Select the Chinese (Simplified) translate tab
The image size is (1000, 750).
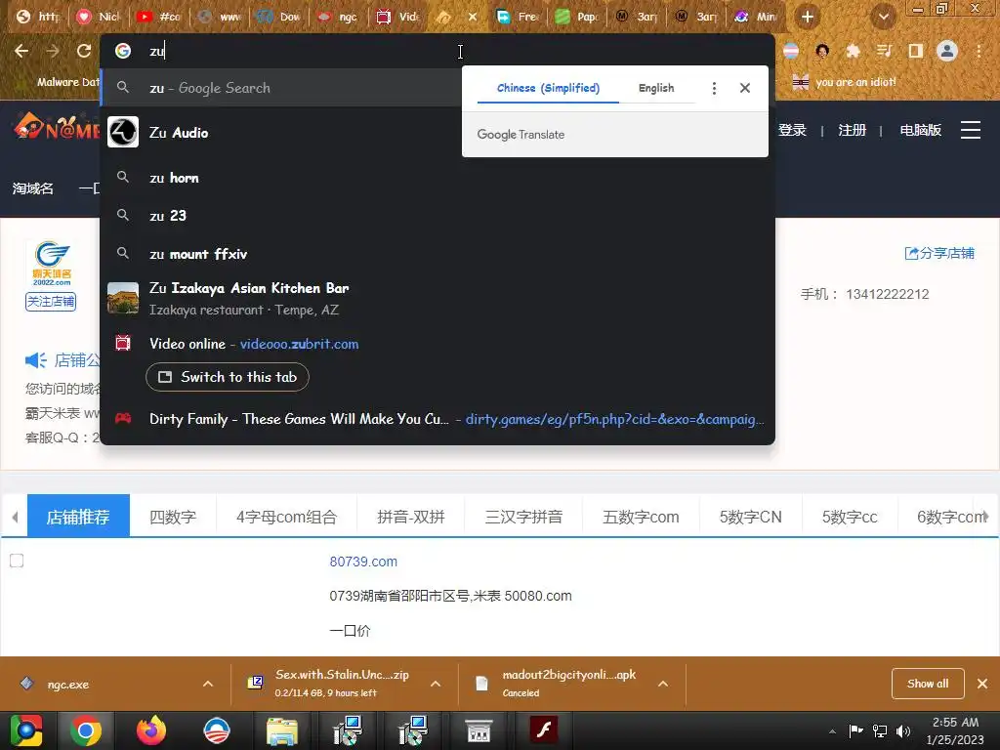click(548, 88)
